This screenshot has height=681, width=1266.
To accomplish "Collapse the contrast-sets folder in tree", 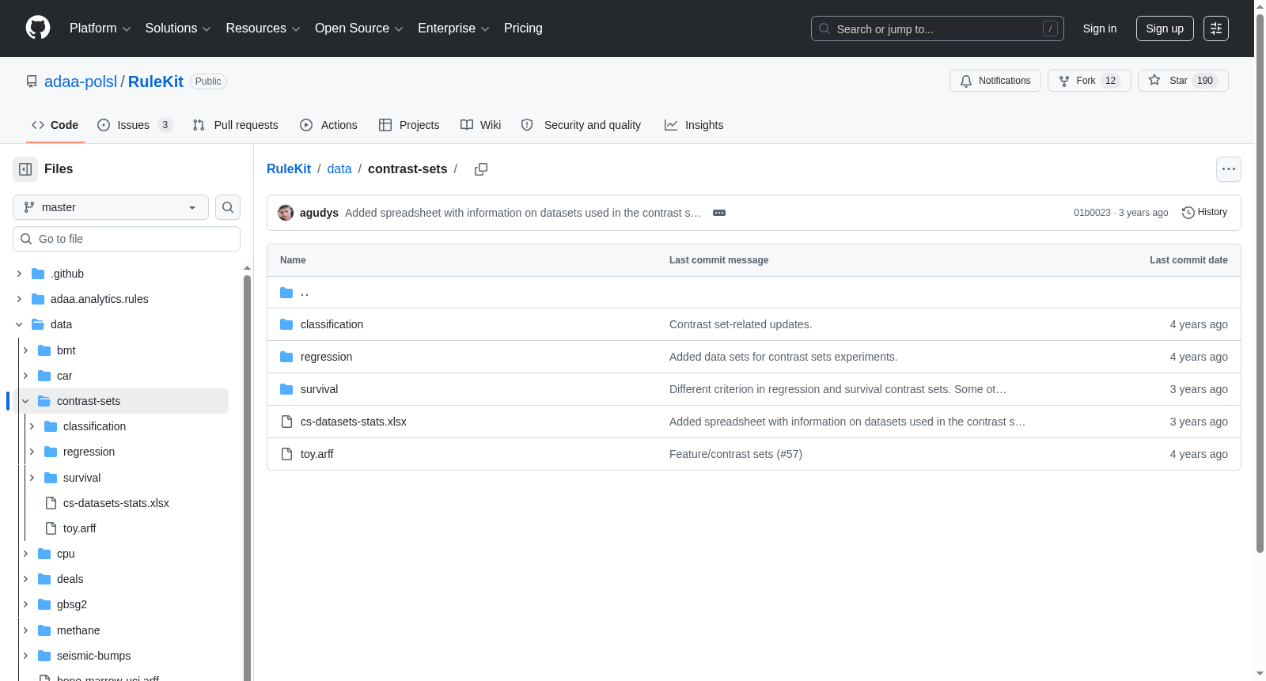I will 25,401.
